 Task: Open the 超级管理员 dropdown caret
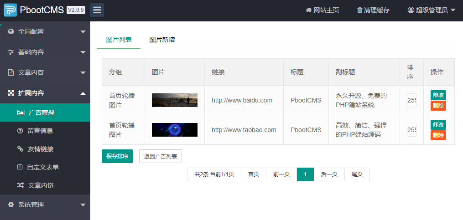(453, 10)
